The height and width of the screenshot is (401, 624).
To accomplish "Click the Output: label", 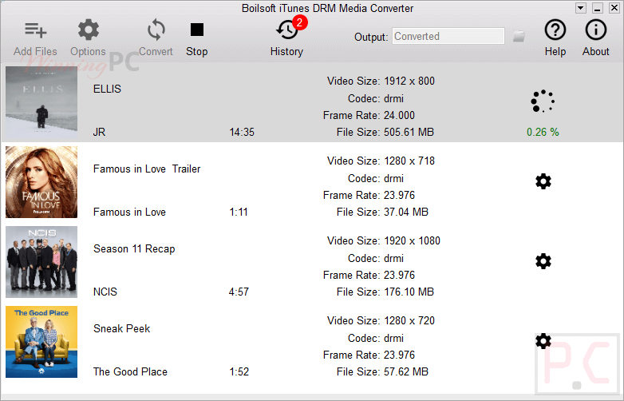I will 371,37.
